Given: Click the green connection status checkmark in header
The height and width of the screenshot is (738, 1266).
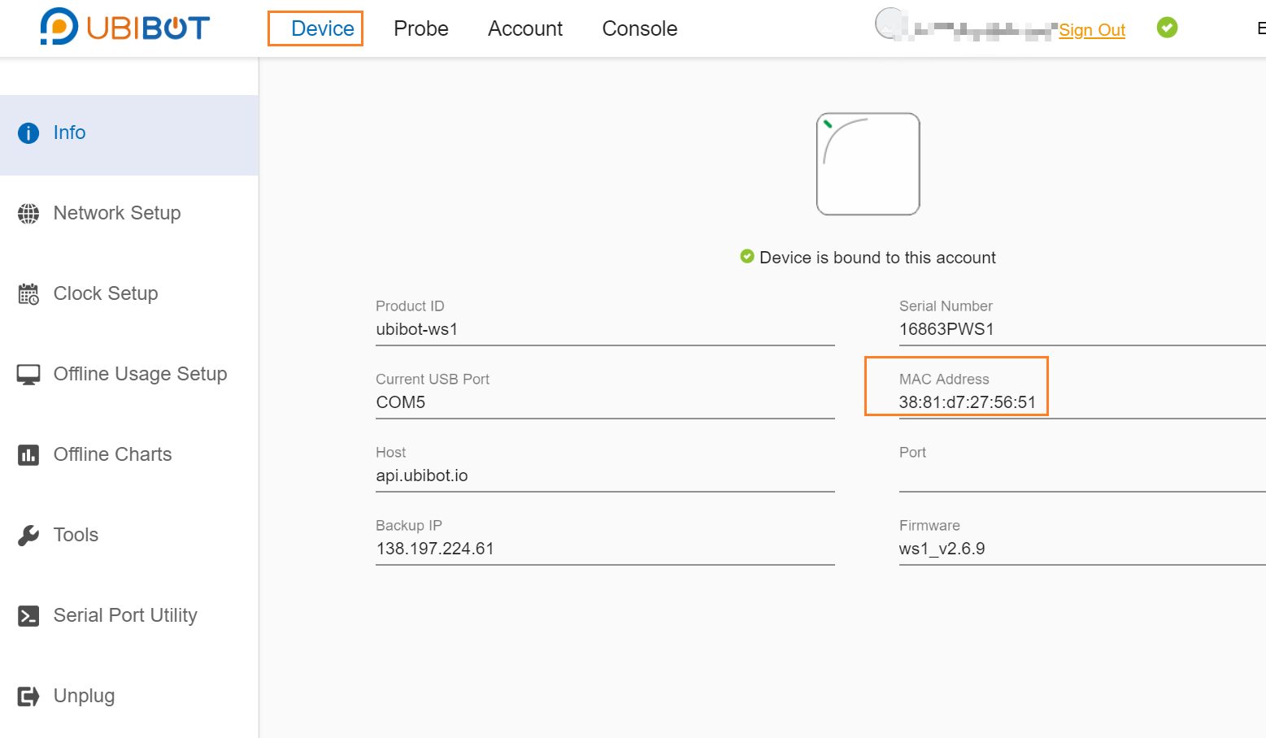Looking at the screenshot, I should point(1167,28).
